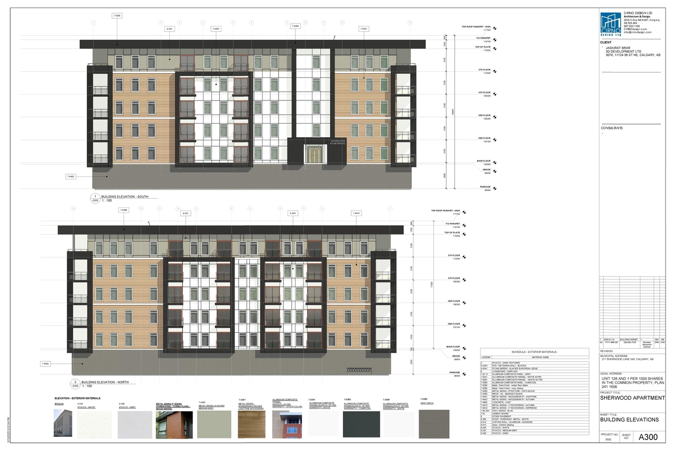Pick the 9.24B Stucco - Grey swatch

click(x=135, y=424)
